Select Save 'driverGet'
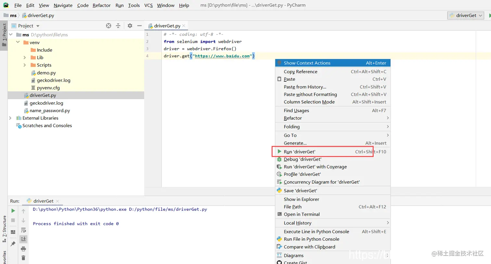This screenshot has width=491, height=264. click(x=333, y=190)
